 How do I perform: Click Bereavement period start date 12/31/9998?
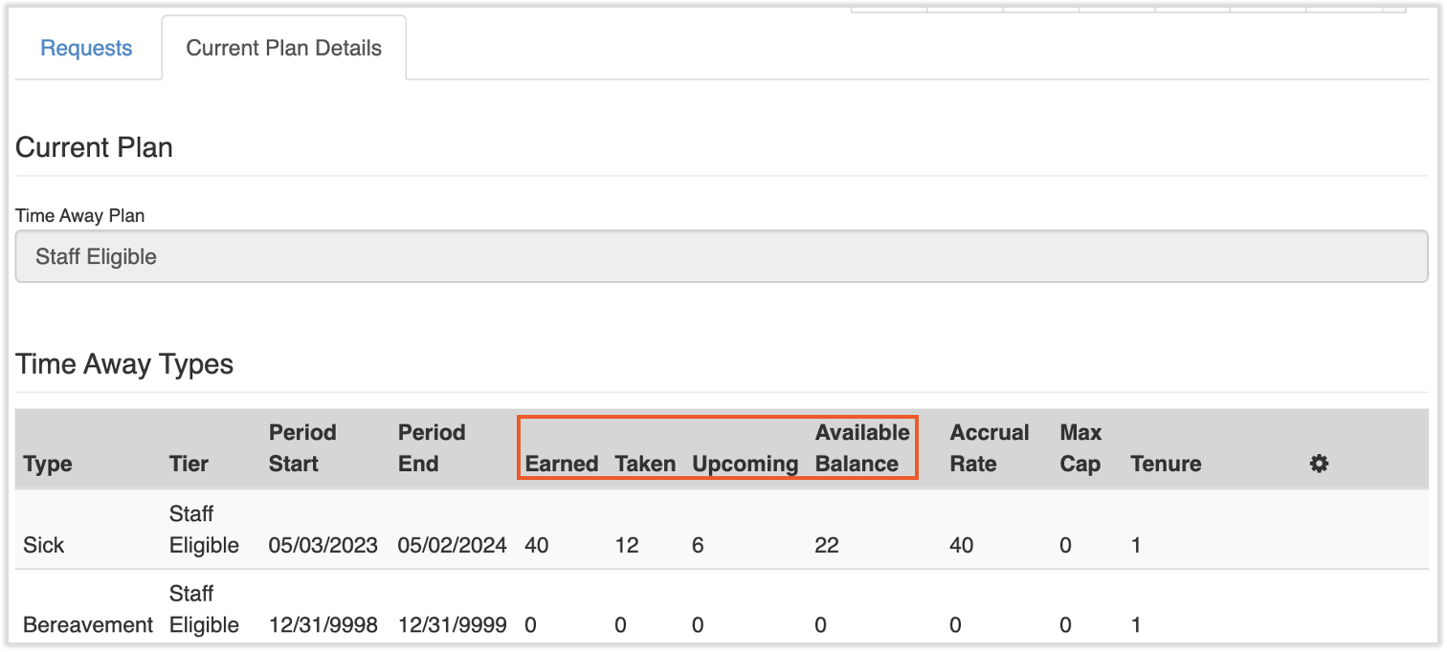pos(323,625)
